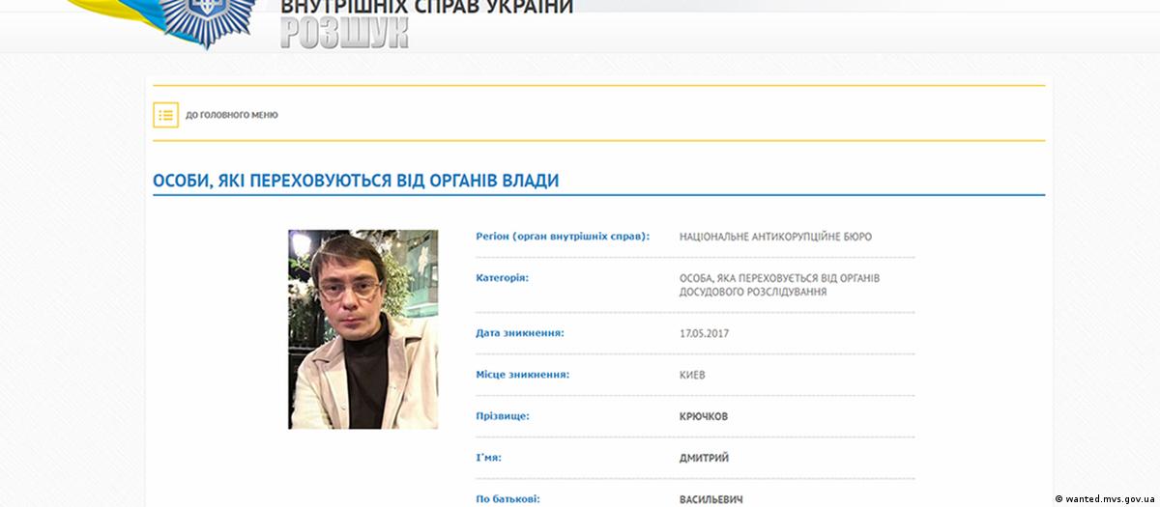
Task: Open the ДО ГОЛОВНОГО МЕНЮ link
Action: pos(231,115)
